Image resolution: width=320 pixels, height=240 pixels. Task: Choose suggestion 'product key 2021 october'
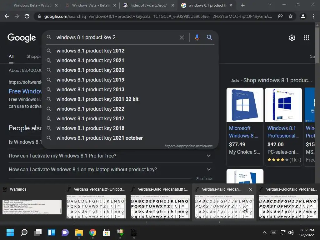click(x=130, y=138)
